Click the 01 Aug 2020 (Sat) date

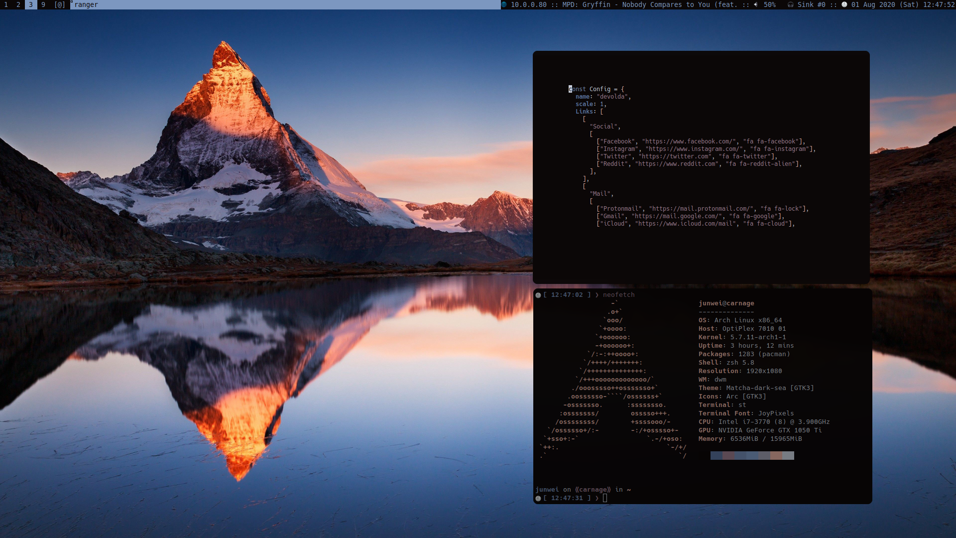[x=885, y=4]
